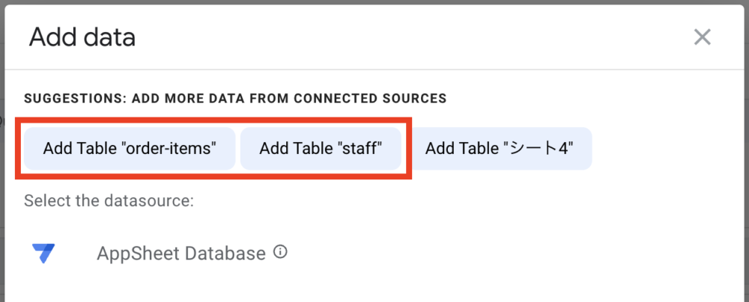
Task: Add the "staff" table
Action: 321,148
